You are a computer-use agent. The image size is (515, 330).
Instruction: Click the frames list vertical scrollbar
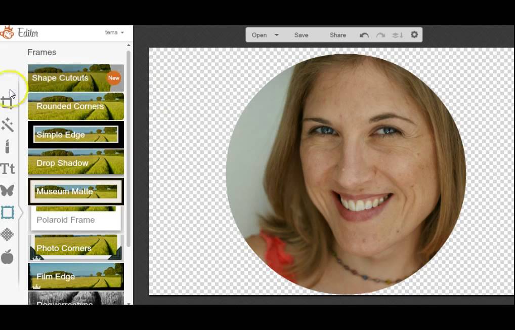[128, 148]
